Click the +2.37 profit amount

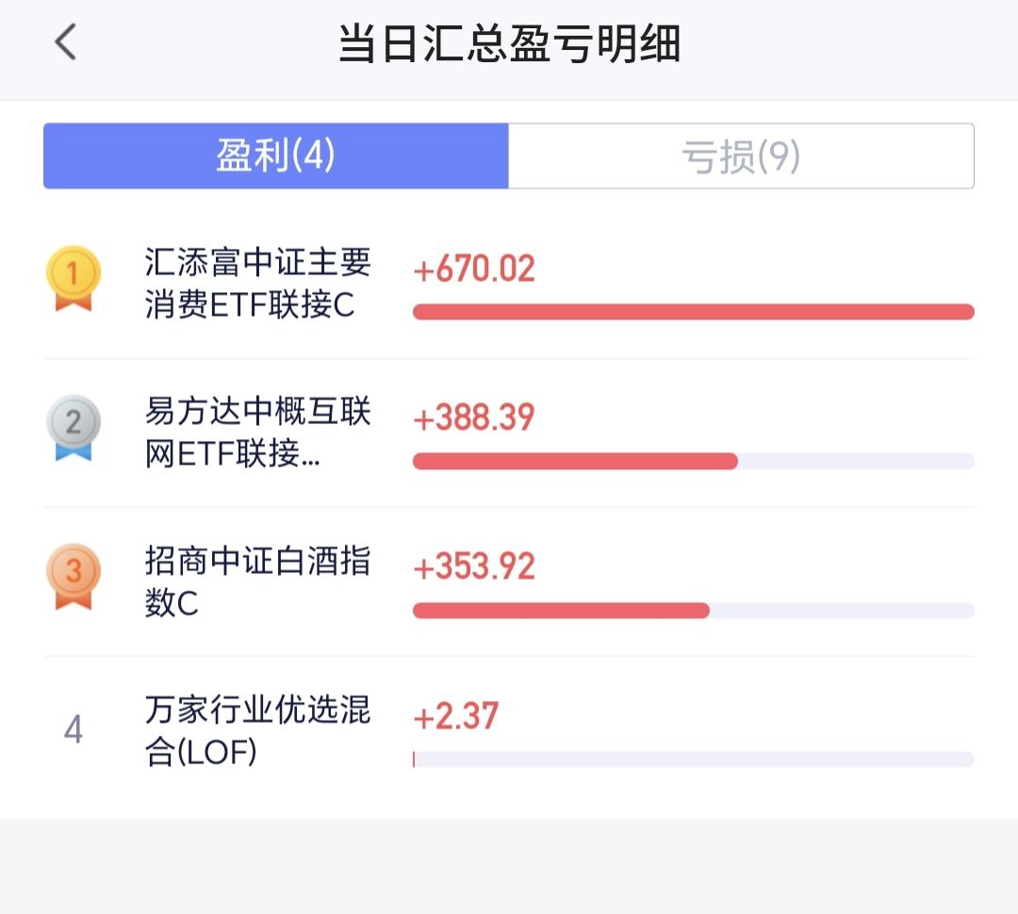click(456, 716)
